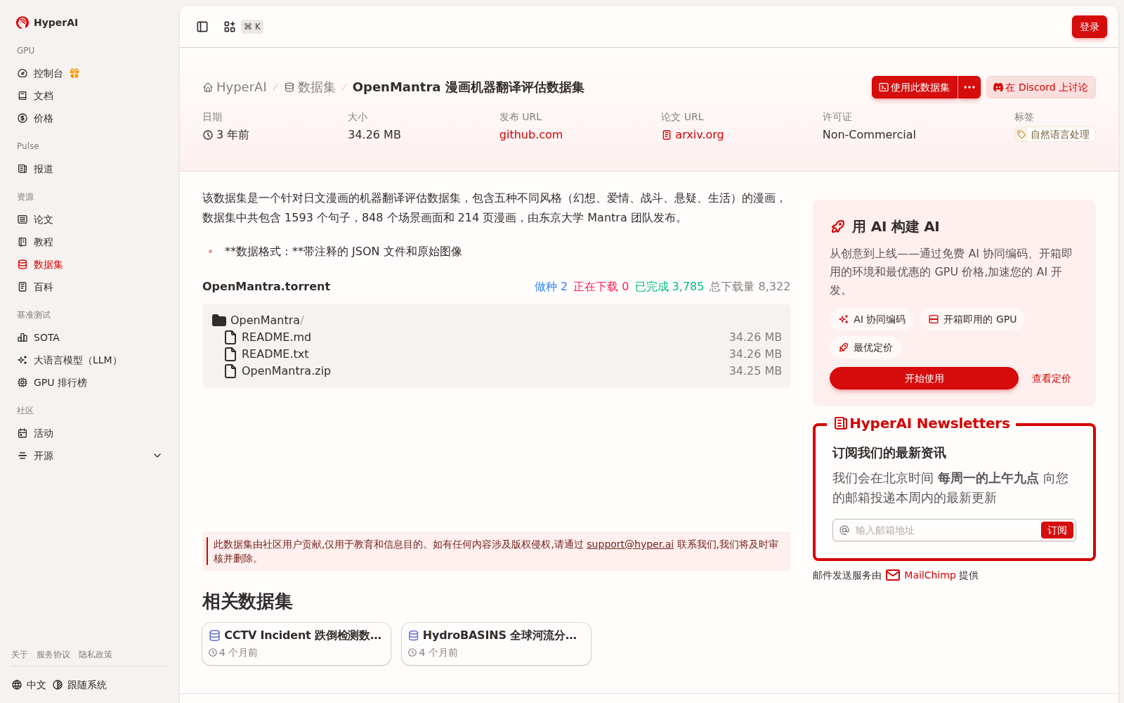
Task: Open the arxiv.org paper link
Action: click(693, 134)
